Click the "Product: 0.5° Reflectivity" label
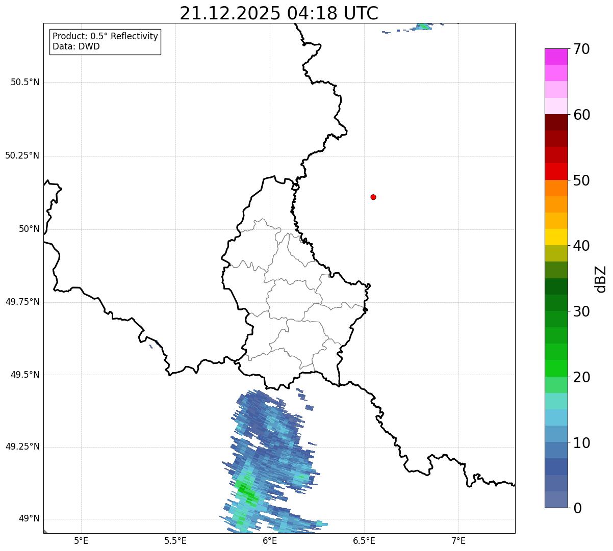 105,37
